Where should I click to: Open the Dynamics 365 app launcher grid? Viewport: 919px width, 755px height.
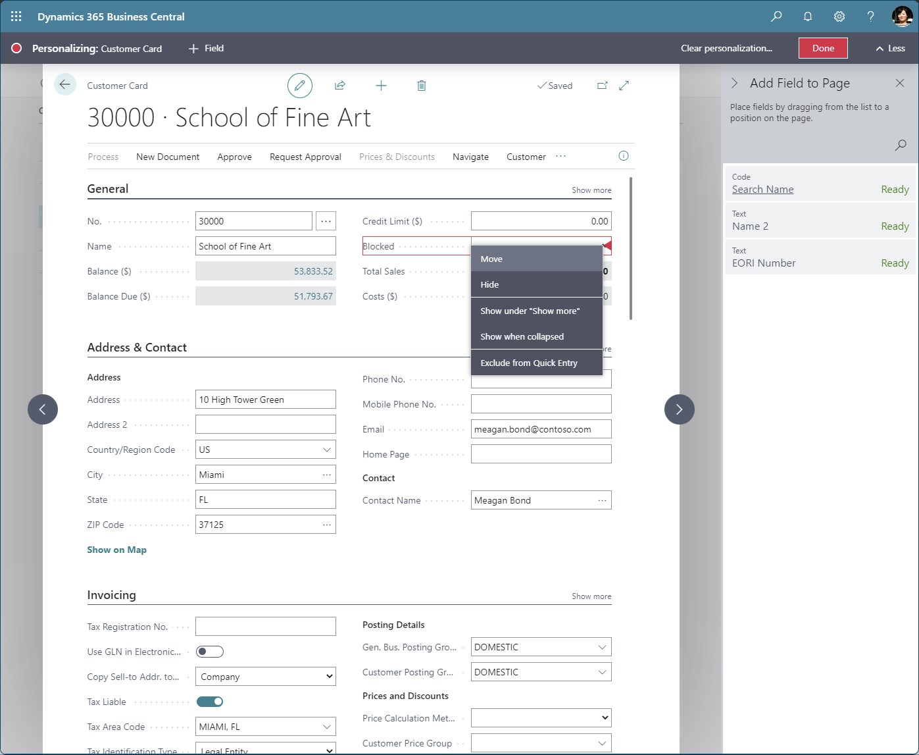coord(16,16)
